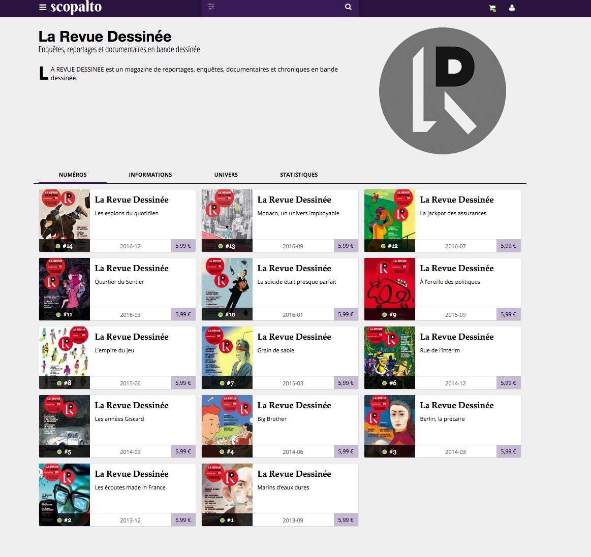Click price button for 'Les années Giscard'
This screenshot has width=591, height=557.
coord(183,451)
